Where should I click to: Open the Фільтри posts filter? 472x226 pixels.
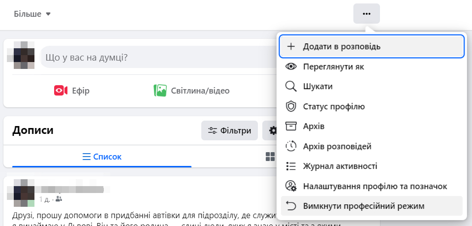[229, 130]
